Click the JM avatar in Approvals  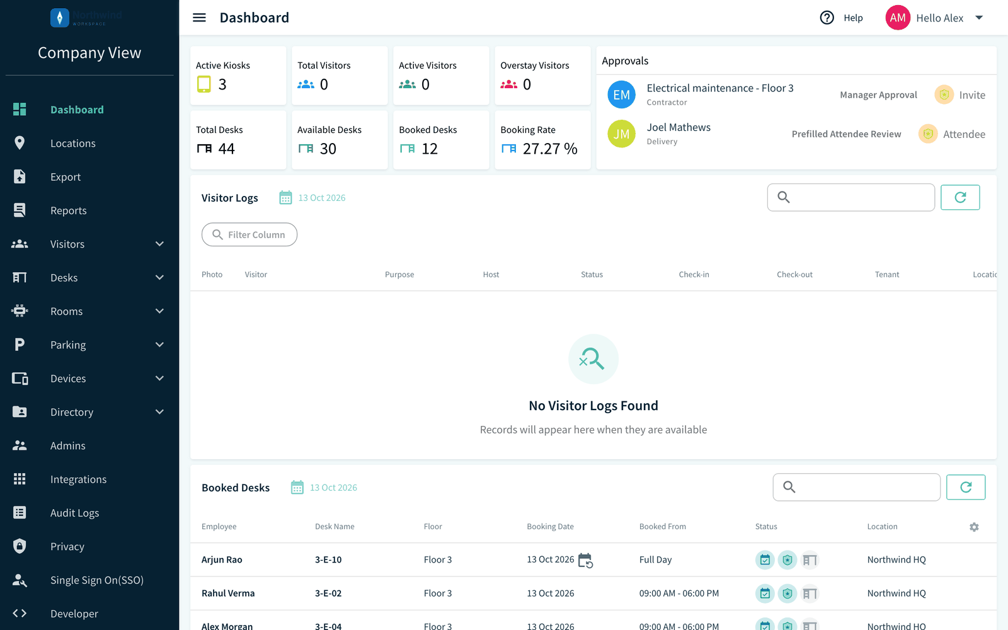click(621, 134)
